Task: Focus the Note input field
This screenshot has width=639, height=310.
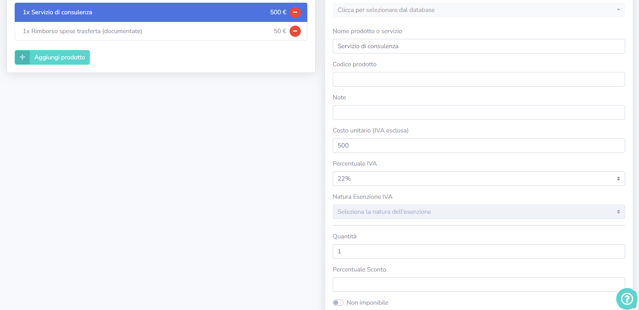Action: point(479,112)
